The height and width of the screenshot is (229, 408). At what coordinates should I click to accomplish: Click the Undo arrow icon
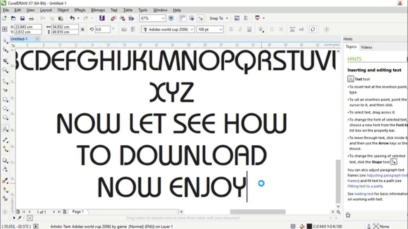pyautogui.click(x=72, y=18)
